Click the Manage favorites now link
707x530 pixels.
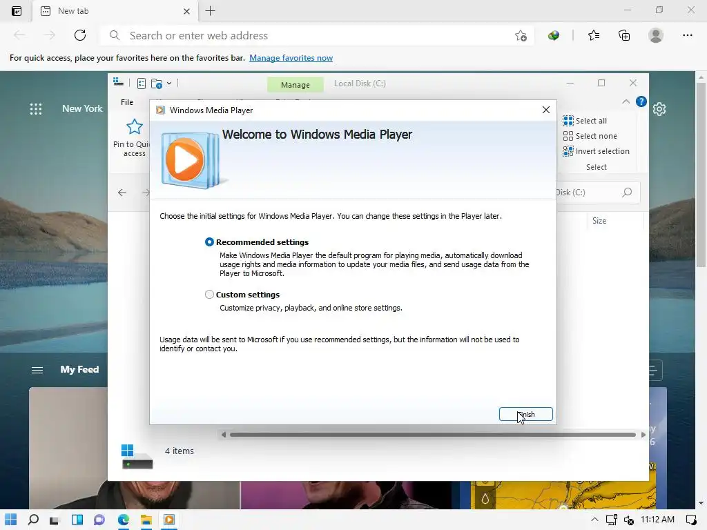[x=291, y=58]
